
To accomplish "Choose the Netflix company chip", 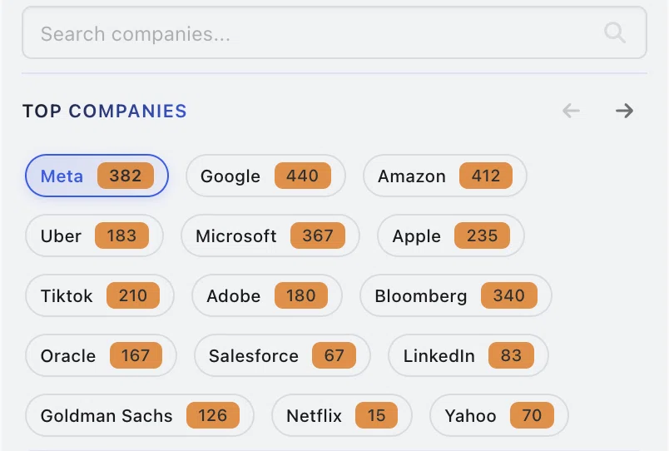I will tap(342, 415).
